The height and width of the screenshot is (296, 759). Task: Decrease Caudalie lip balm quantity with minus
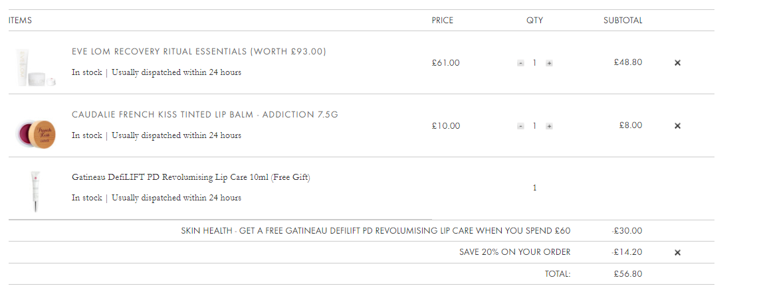click(x=520, y=126)
